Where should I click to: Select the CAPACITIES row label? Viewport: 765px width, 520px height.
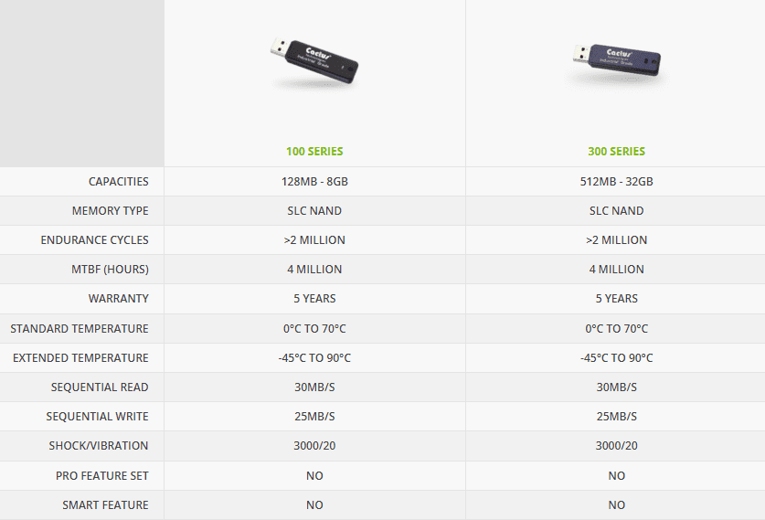[119, 182]
